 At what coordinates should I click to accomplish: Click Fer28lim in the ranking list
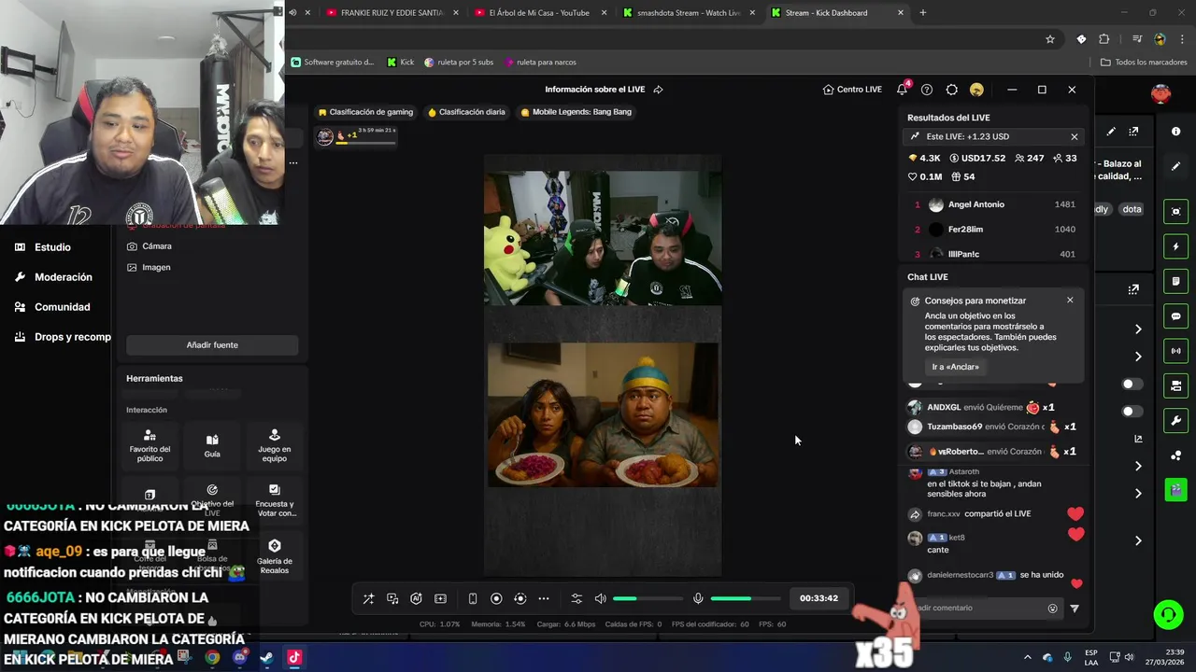[965, 230]
